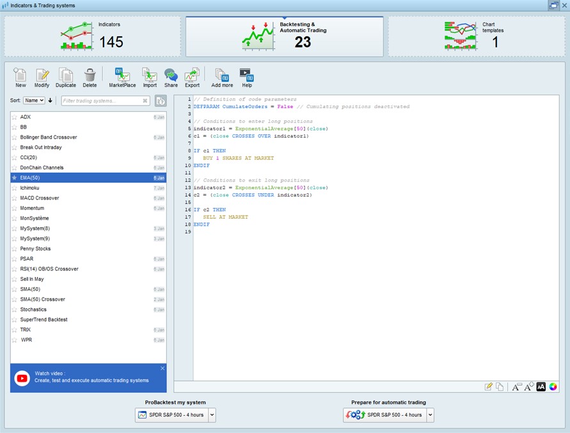570x433 pixels.
Task: Open the Sort by Name dropdown
Action: coord(33,100)
